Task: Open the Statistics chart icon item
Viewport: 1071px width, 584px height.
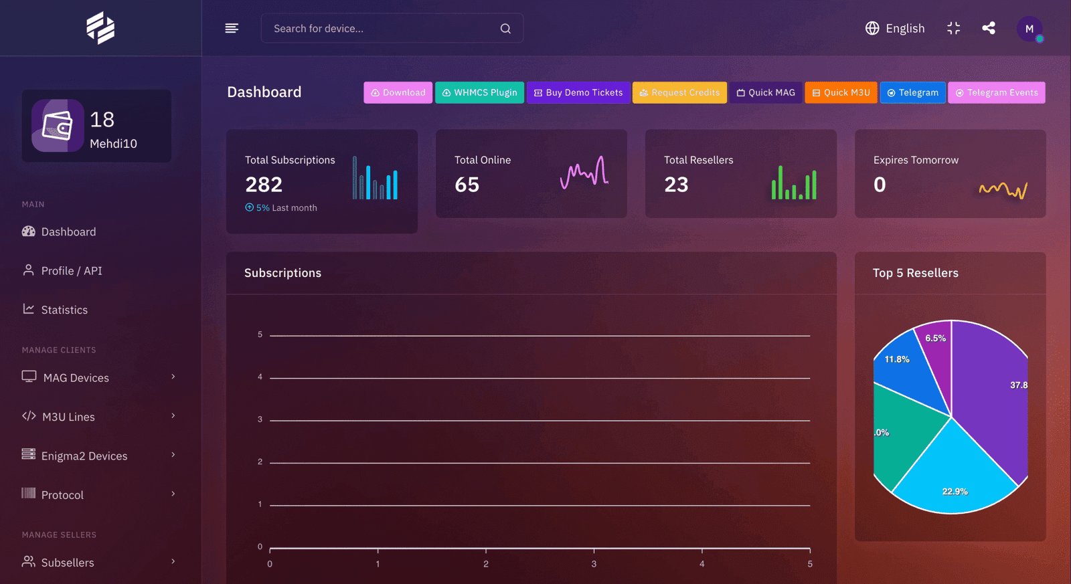Action: pos(28,309)
